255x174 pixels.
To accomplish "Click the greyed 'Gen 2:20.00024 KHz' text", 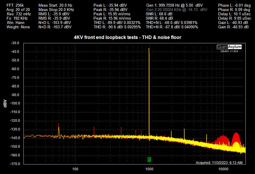I will click(x=177, y=10).
